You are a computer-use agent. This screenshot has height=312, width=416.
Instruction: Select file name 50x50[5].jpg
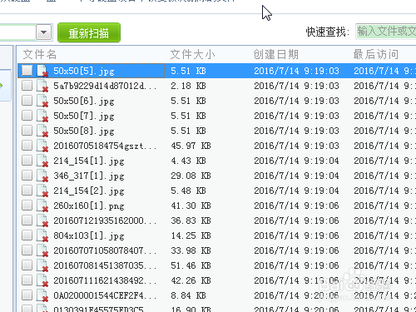click(84, 71)
